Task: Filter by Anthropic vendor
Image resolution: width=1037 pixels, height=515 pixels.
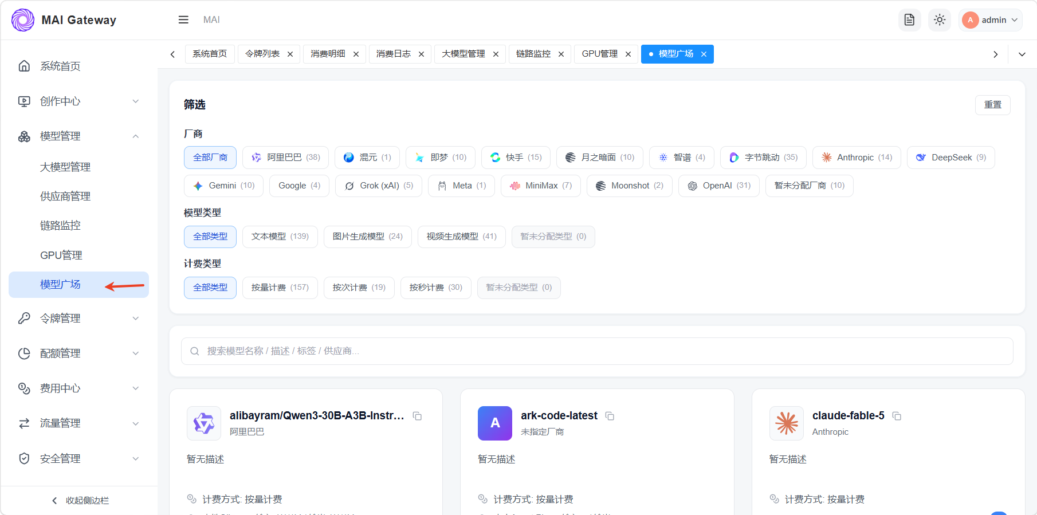Action: (857, 158)
